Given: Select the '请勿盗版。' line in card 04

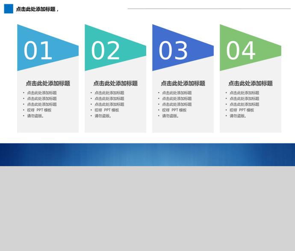Looking at the screenshot, I should pos(238,116).
